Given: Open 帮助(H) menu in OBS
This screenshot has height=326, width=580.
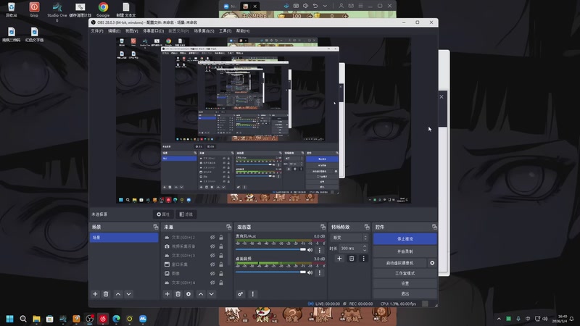Looking at the screenshot, I should [243, 31].
